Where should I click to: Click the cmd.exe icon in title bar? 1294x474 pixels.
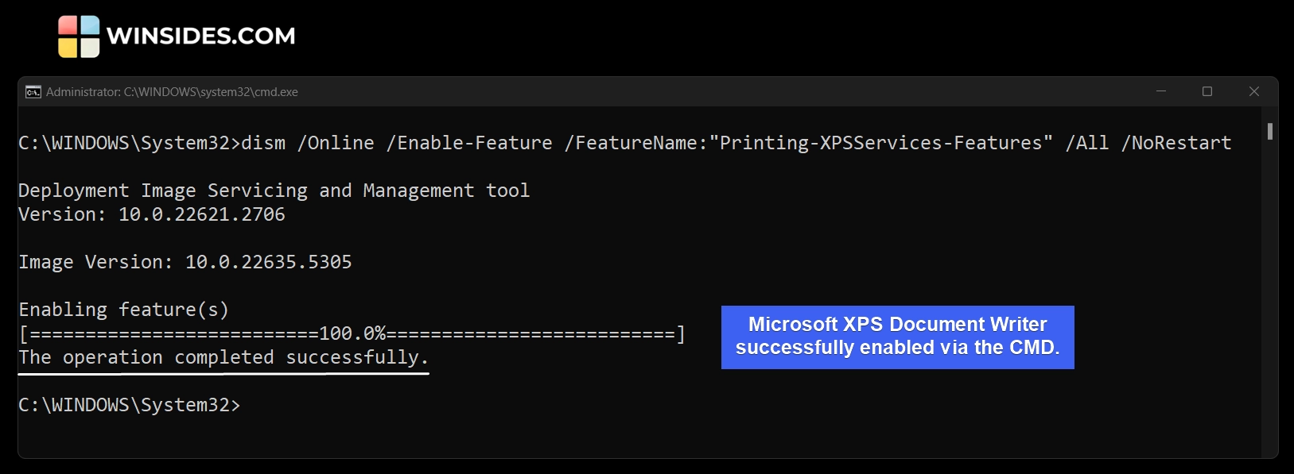(33, 92)
